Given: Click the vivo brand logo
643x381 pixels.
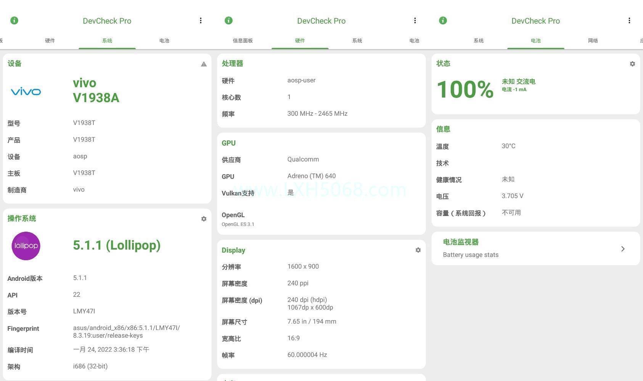Looking at the screenshot, I should point(26,91).
